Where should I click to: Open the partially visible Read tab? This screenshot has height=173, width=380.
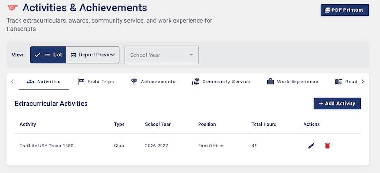[x=346, y=82]
